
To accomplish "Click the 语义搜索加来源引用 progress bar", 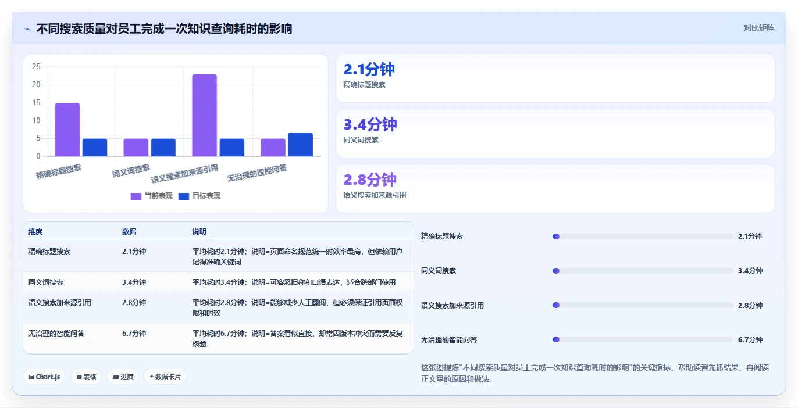I will (x=643, y=305).
